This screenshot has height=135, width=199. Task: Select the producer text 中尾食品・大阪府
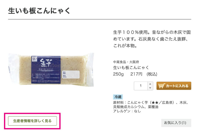pos(126,62)
